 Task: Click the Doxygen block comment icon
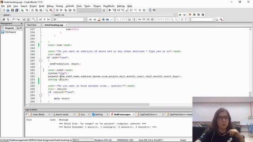tap(14, 19)
